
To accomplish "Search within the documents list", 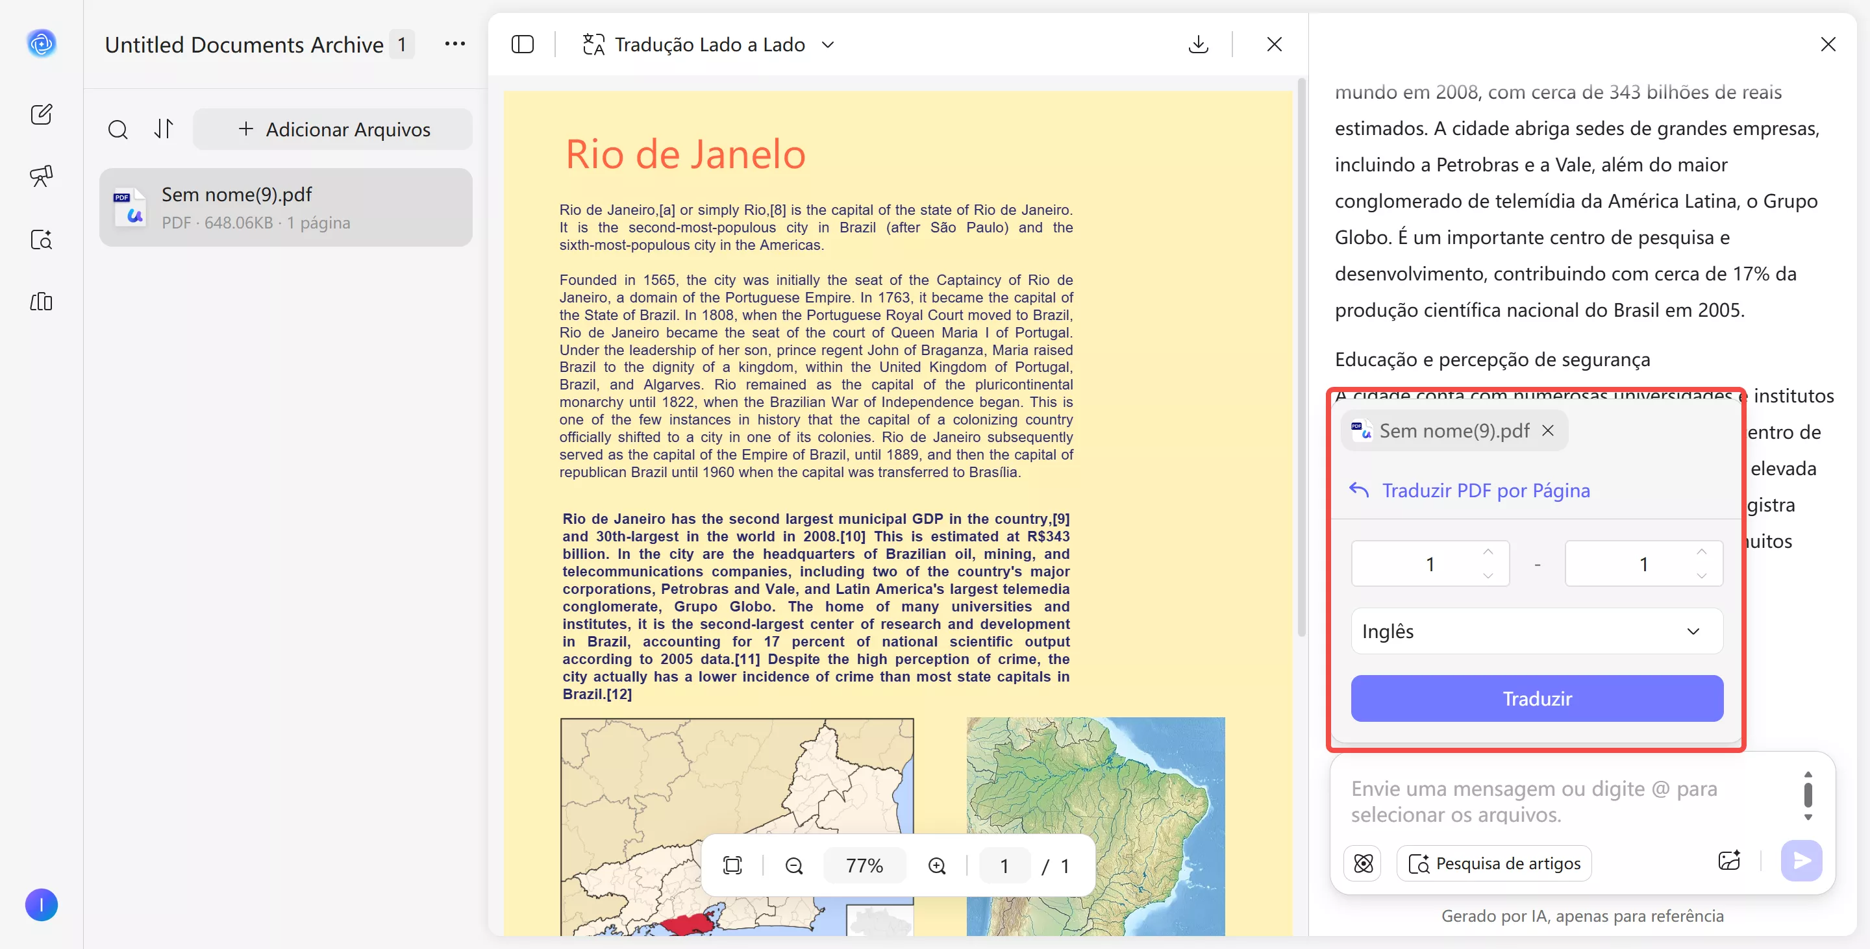I will (118, 129).
